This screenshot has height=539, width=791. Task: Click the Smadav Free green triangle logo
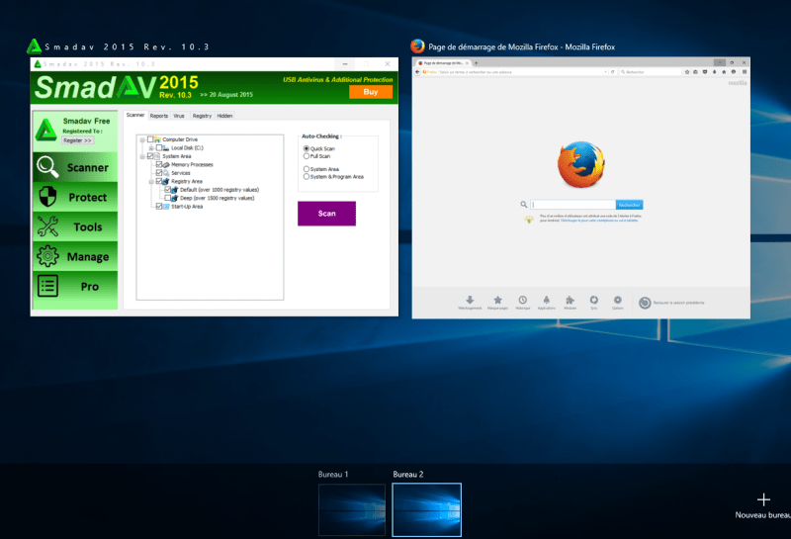click(45, 130)
